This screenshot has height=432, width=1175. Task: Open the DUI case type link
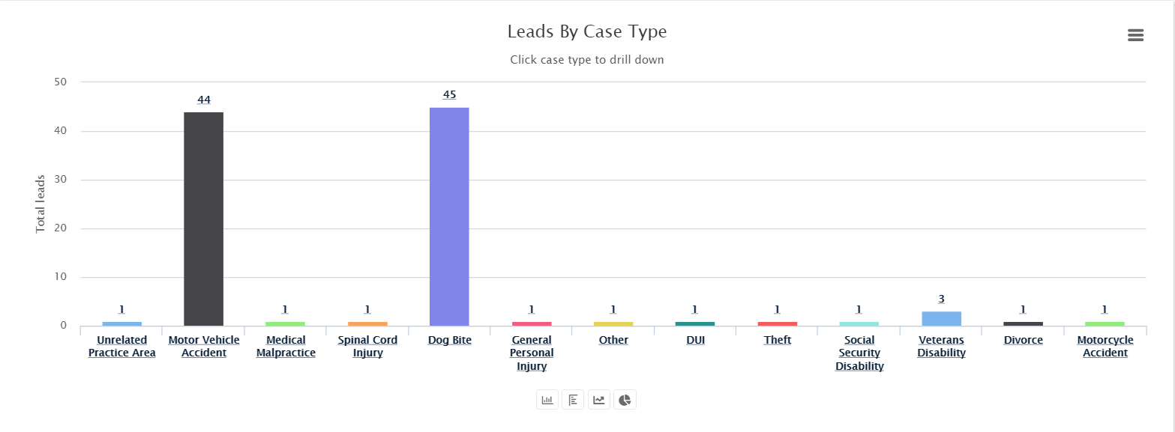click(x=695, y=341)
